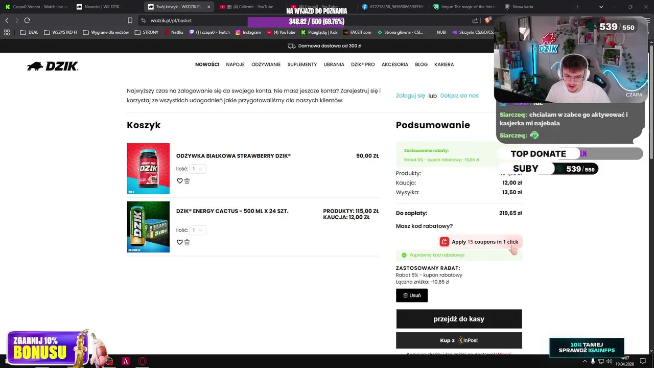Open the Opera icon in taskbar
This screenshot has height=368, width=654.
[x=143, y=361]
